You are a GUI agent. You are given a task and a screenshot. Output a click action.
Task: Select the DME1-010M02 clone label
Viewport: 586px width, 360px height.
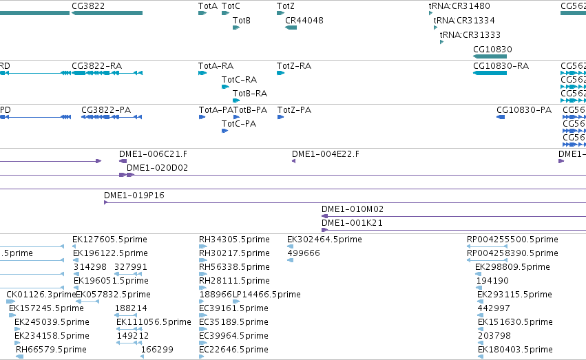353,209
